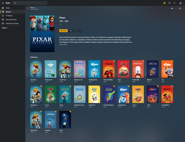This screenshot has width=185, height=142.
Task: Click the G content rating badge
Action: (x=60, y=24)
